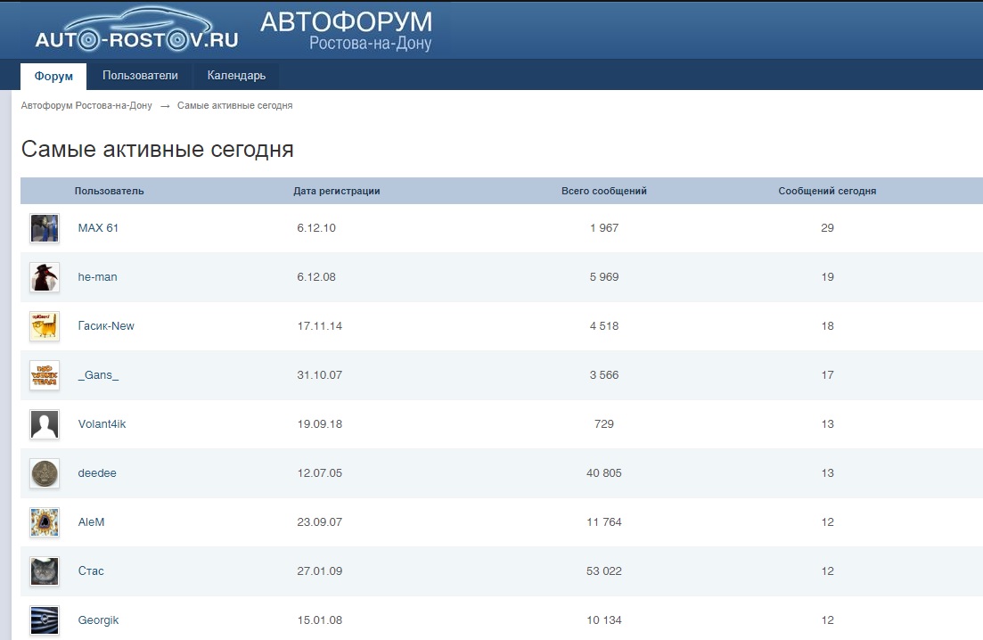The width and height of the screenshot is (983, 640).
Task: Click the Дата регистрации column header
Action: (337, 191)
